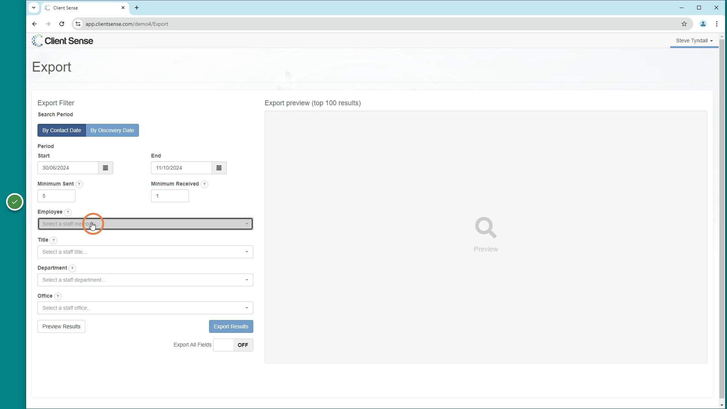Open the Start date calendar picker
727x409 pixels.
click(106, 168)
